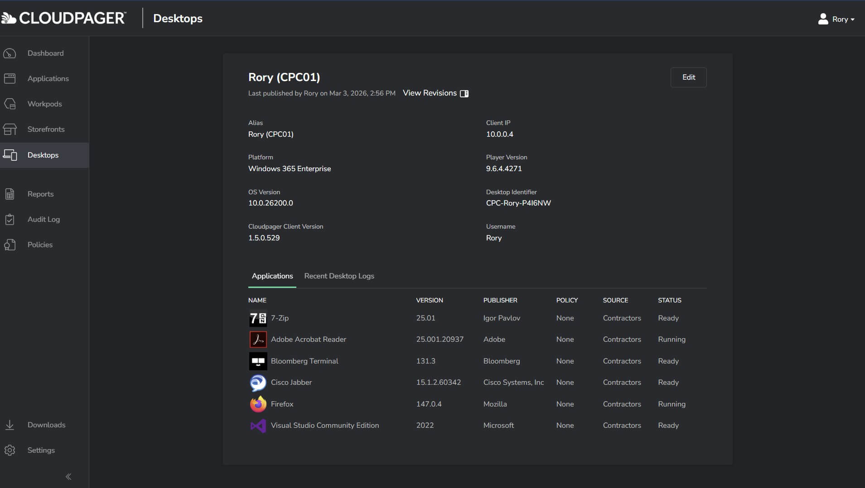Open the Settings gear icon
This screenshot has width=865, height=488.
pos(10,450)
